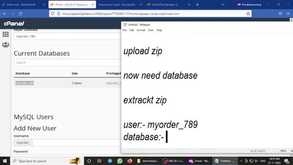Open Notepad View menu
Viewport: 293px width, 165px height.
151,30
